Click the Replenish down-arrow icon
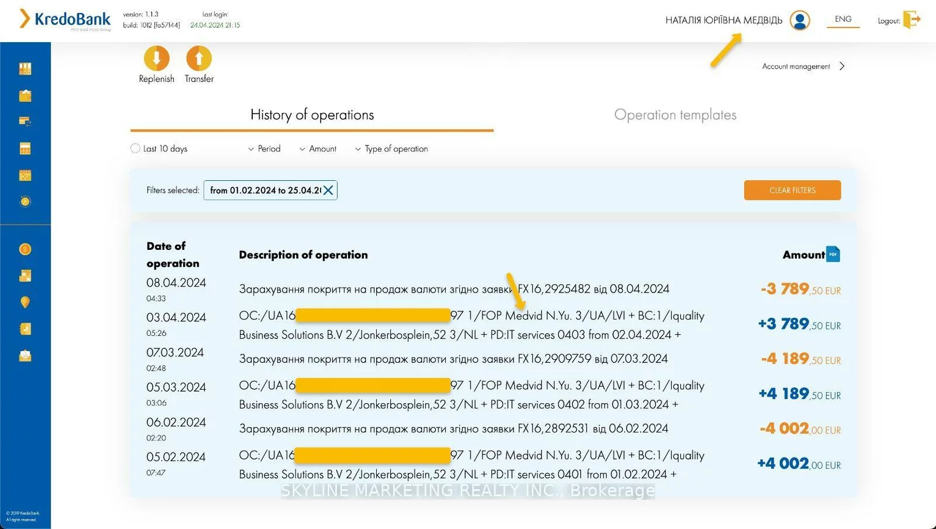This screenshot has height=529, width=936. click(x=156, y=59)
